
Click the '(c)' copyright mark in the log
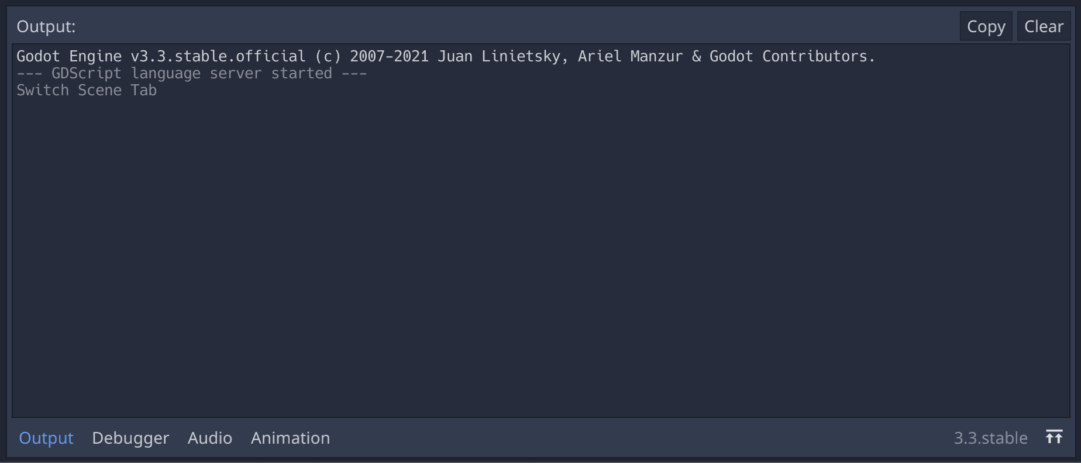(328, 57)
